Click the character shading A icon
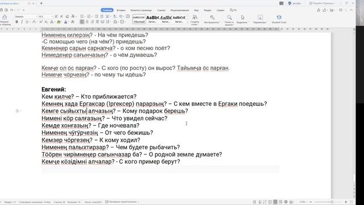 coord(73,22)
